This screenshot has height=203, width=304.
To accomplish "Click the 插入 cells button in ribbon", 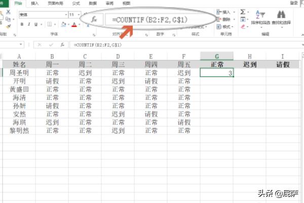I will [223, 12].
